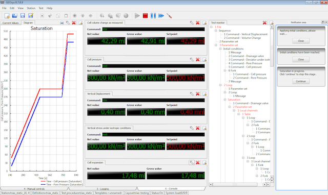328x195 pixels.
Task: Close the Diagram panel with red X
Action: point(74,22)
